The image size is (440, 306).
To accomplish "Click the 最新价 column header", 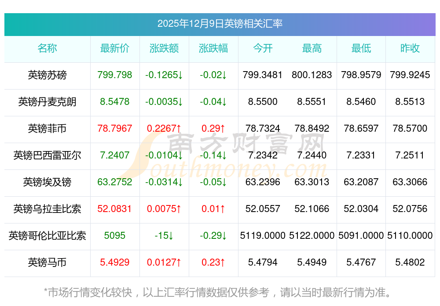I will 115,48.
